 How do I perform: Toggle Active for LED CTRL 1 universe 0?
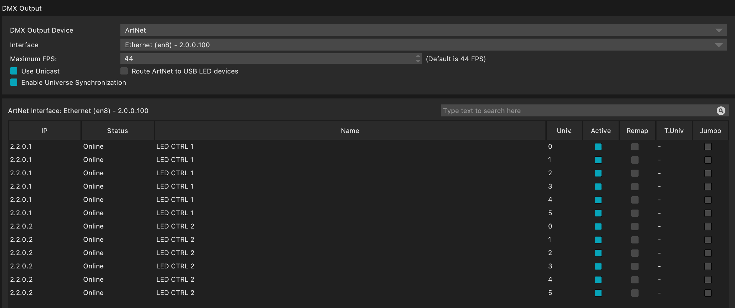coord(598,147)
